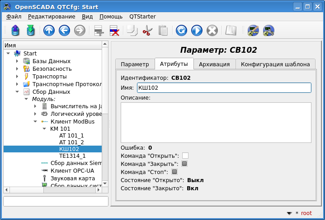Toggle the Команда "Открыть" checkbox
The width and height of the screenshot is (325, 220).
tap(185, 156)
